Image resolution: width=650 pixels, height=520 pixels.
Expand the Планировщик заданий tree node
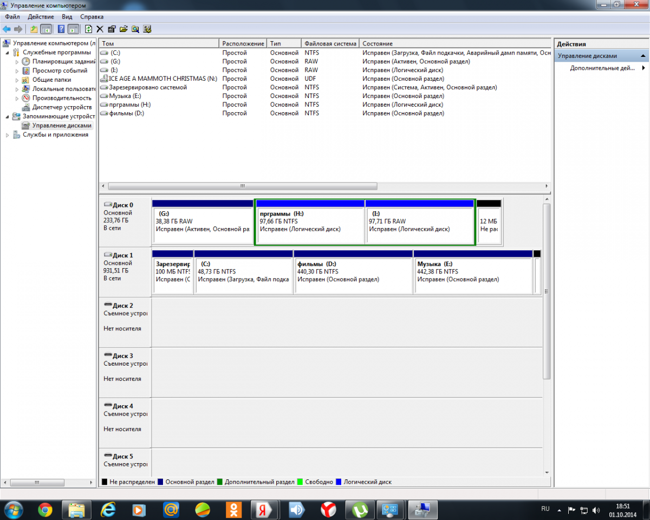click(x=17, y=62)
